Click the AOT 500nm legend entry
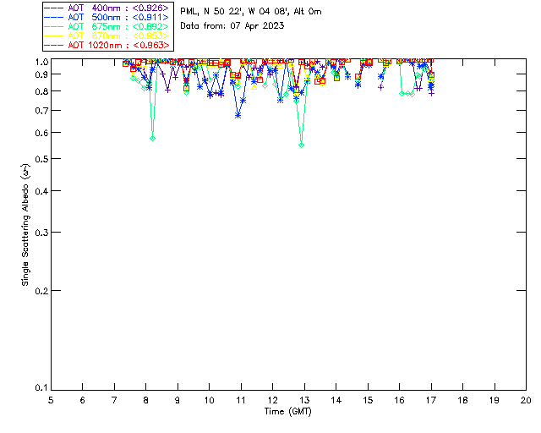Image resolution: width=541 pixels, height=433 pixels. [107, 17]
